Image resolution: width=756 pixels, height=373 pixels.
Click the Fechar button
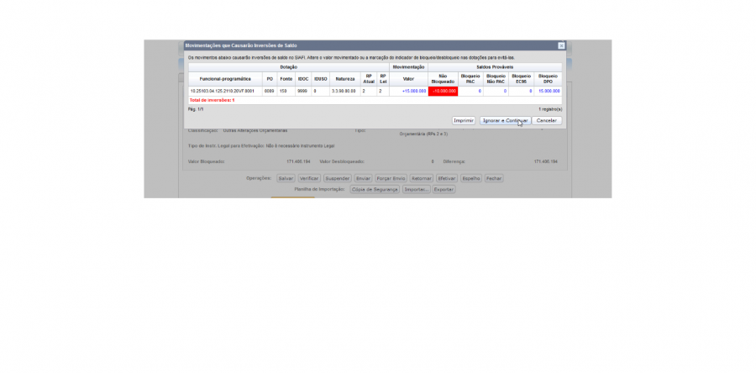click(494, 178)
